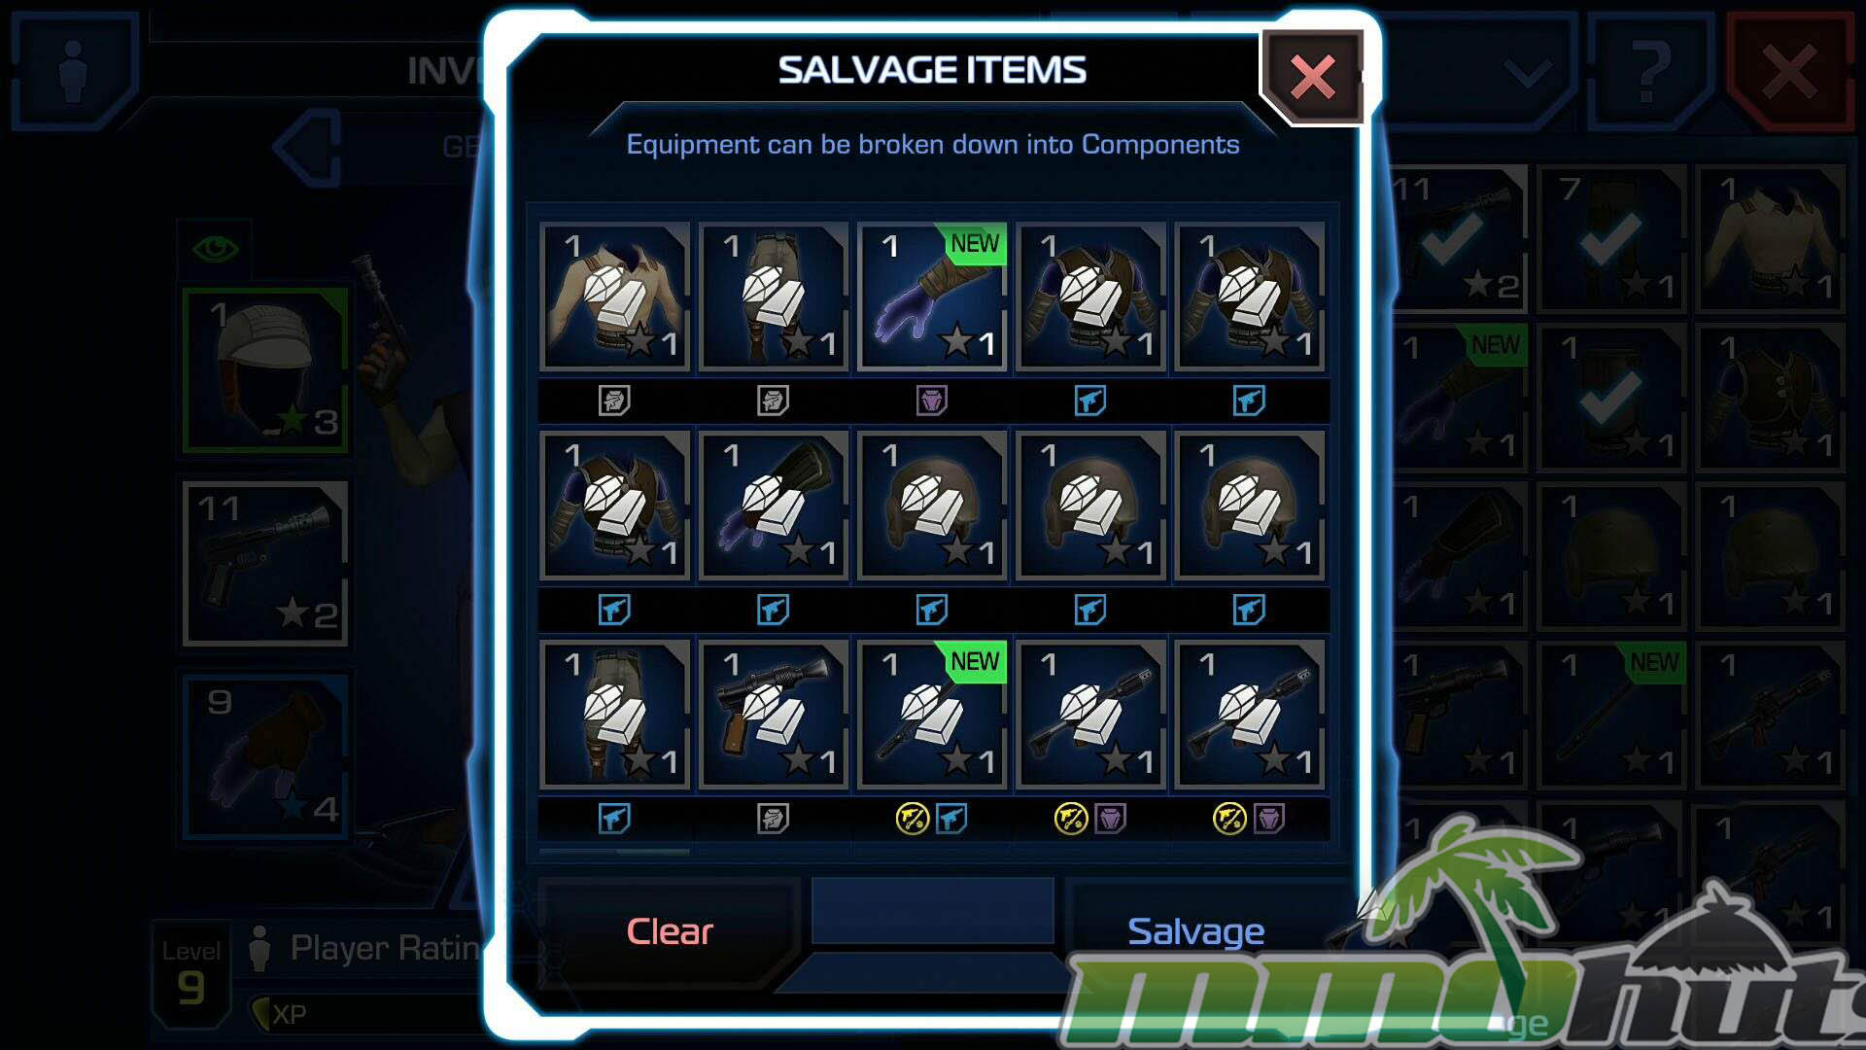
Task: Click the purple component icon under NEW glove
Action: click(932, 401)
